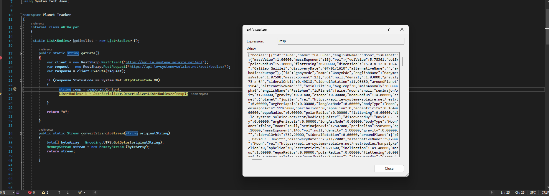Click the red breakpoint marker at line 18
This screenshot has height=196, width=549.
(1, 58)
